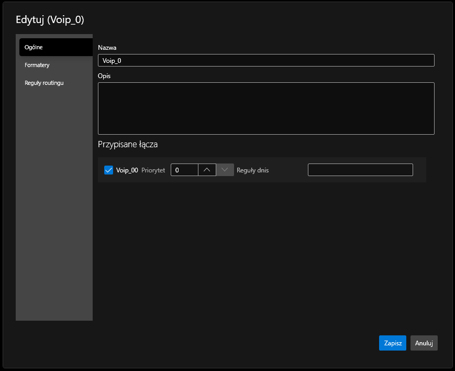Switch to the Ogólne tab

pyautogui.click(x=55, y=47)
